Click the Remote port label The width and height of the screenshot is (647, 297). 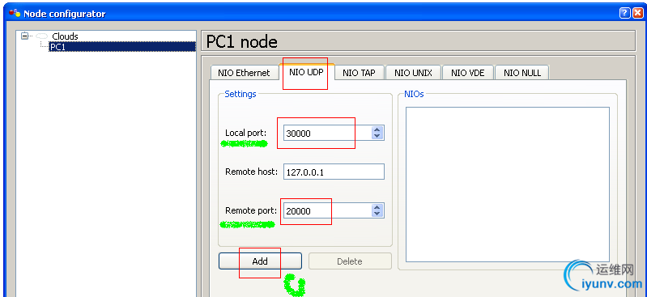(x=251, y=210)
